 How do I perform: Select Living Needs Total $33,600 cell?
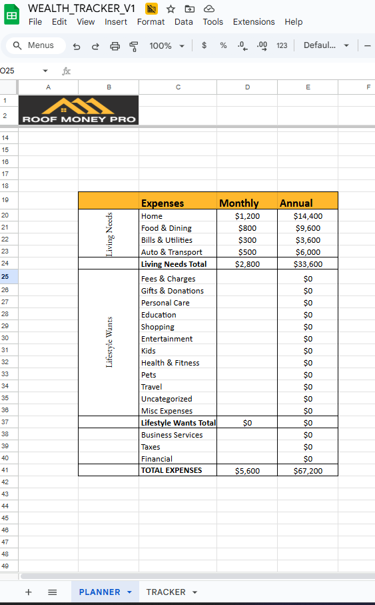(308, 264)
